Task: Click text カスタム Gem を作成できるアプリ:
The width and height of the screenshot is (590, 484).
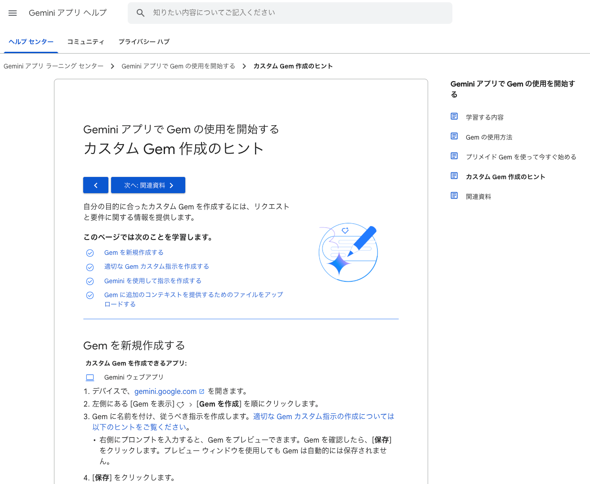Action: (x=136, y=363)
